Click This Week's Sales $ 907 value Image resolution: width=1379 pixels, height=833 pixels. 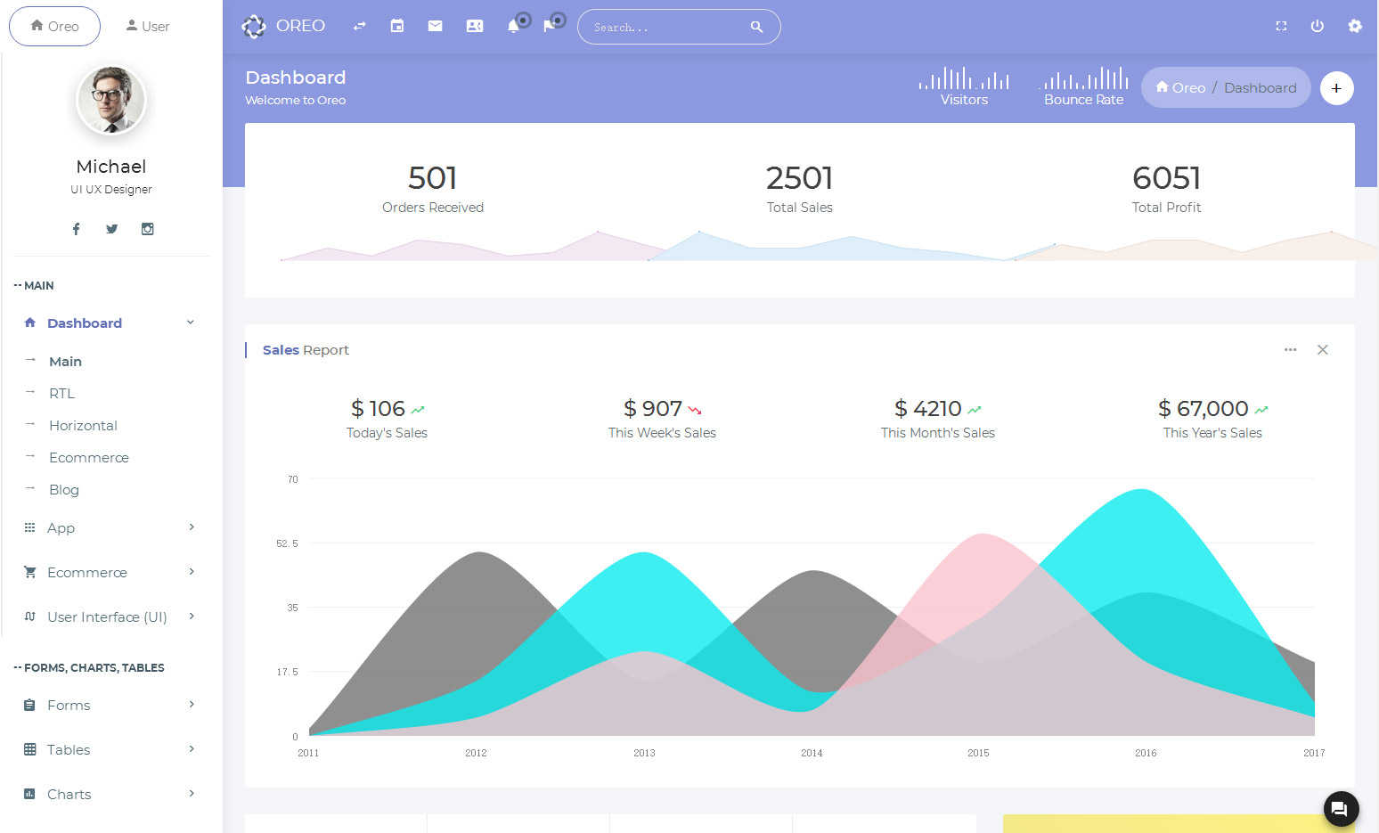[x=653, y=409]
